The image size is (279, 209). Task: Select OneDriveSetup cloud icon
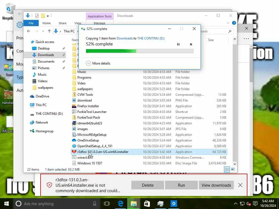tap(74, 140)
